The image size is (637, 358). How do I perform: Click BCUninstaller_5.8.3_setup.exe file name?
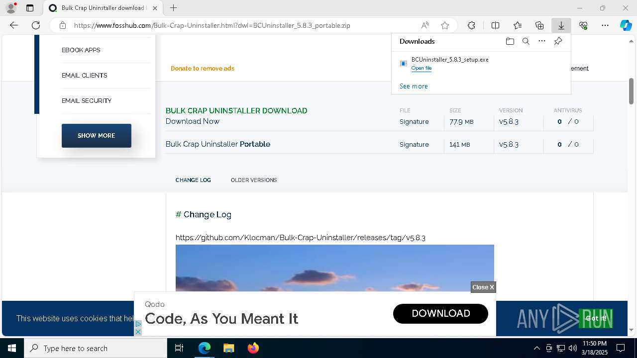click(450, 60)
